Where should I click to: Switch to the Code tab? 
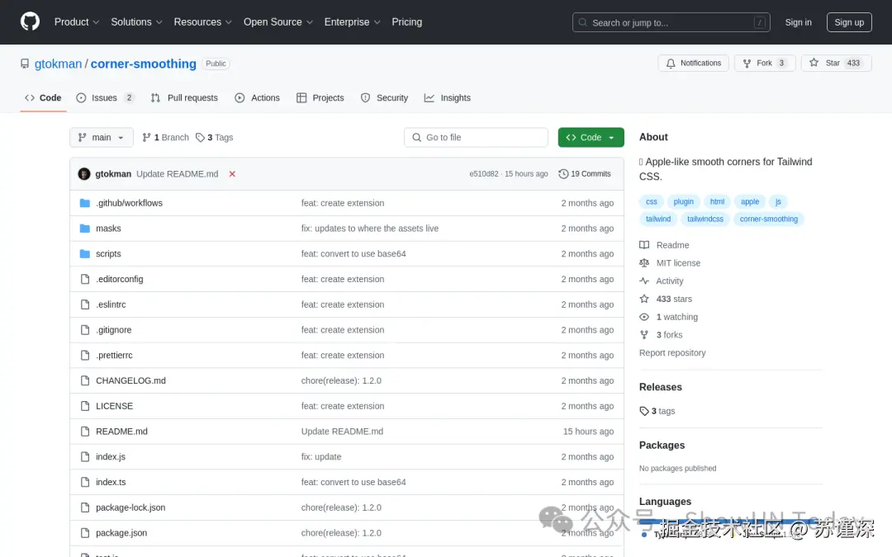(x=43, y=97)
